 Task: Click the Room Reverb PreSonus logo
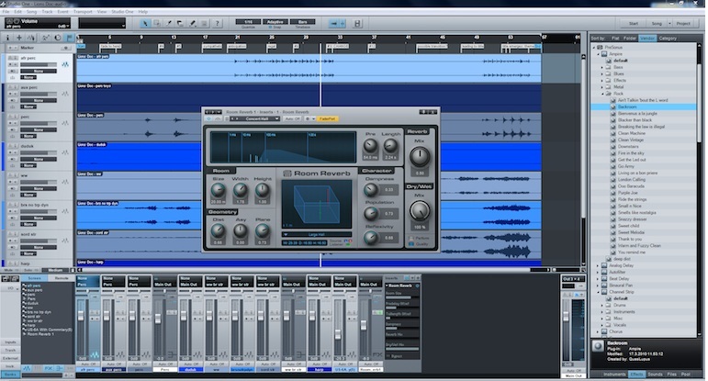click(287, 174)
